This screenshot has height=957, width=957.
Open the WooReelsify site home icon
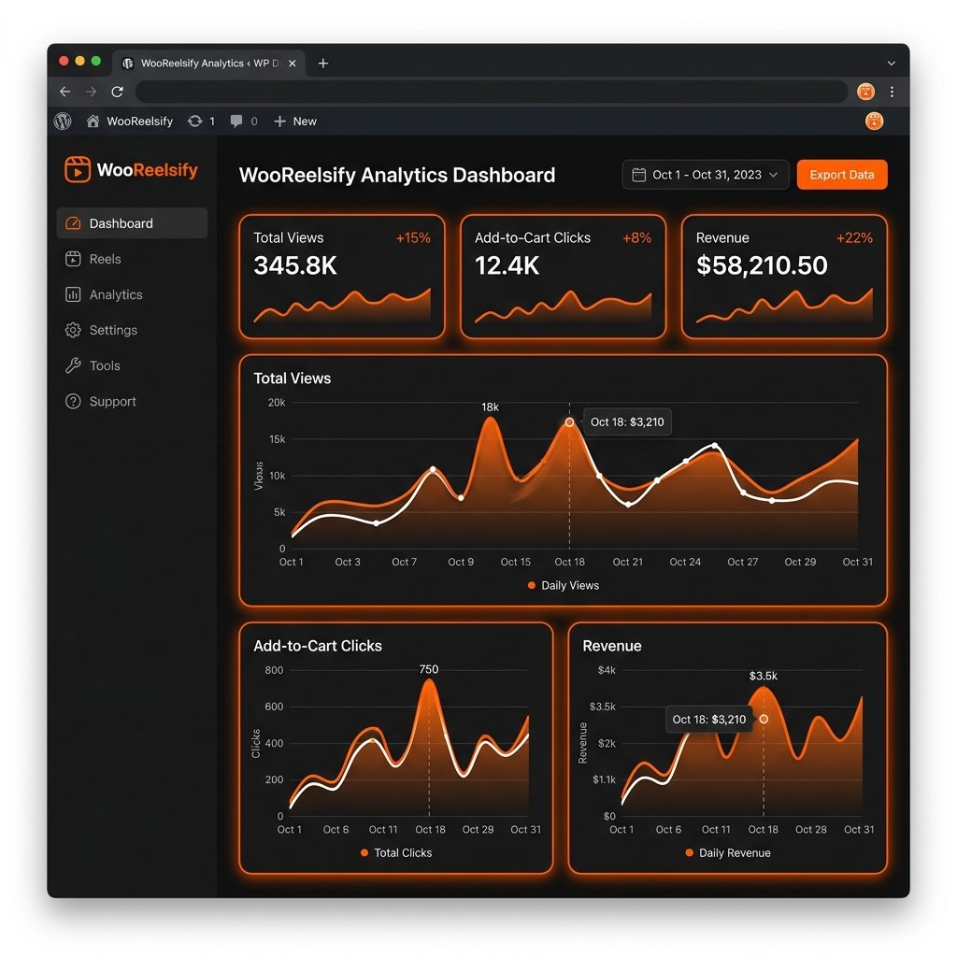click(x=93, y=121)
